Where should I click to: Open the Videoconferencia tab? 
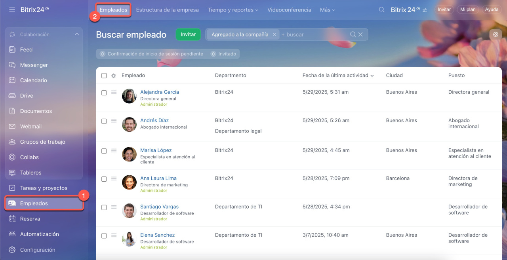(x=289, y=9)
